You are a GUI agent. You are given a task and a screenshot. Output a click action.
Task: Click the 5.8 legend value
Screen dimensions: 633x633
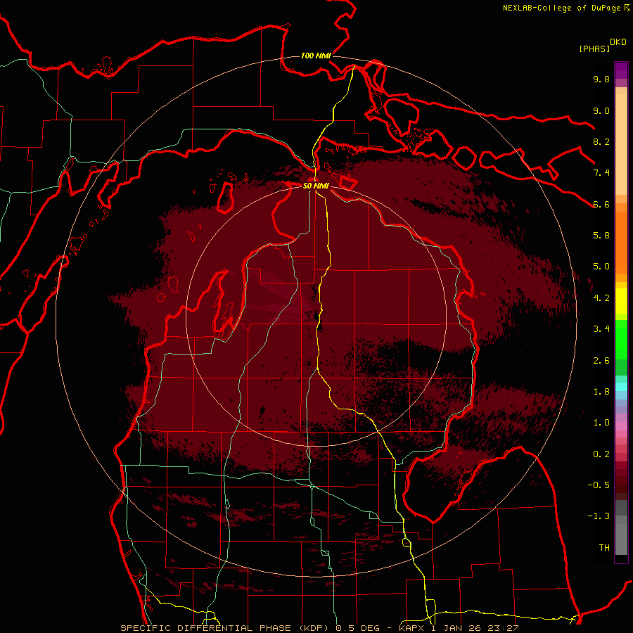(x=601, y=236)
